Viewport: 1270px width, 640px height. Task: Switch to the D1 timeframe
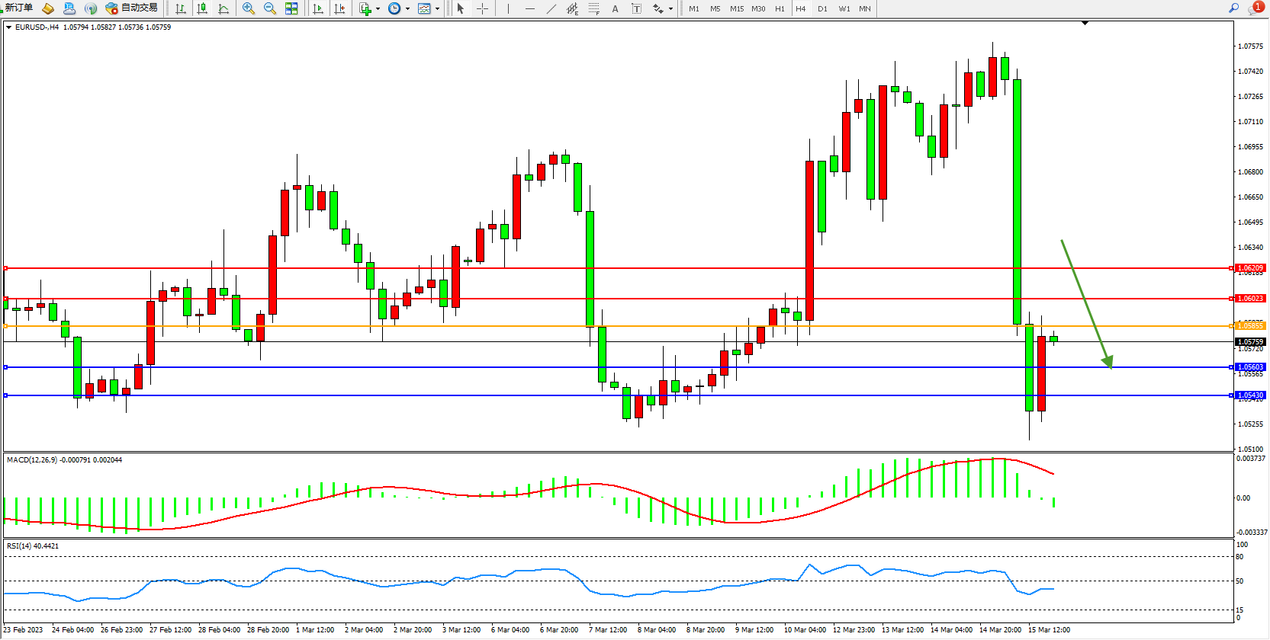tap(822, 8)
